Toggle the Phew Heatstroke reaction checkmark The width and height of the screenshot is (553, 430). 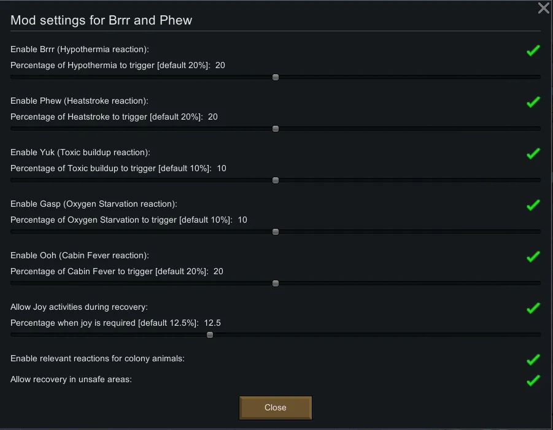533,102
